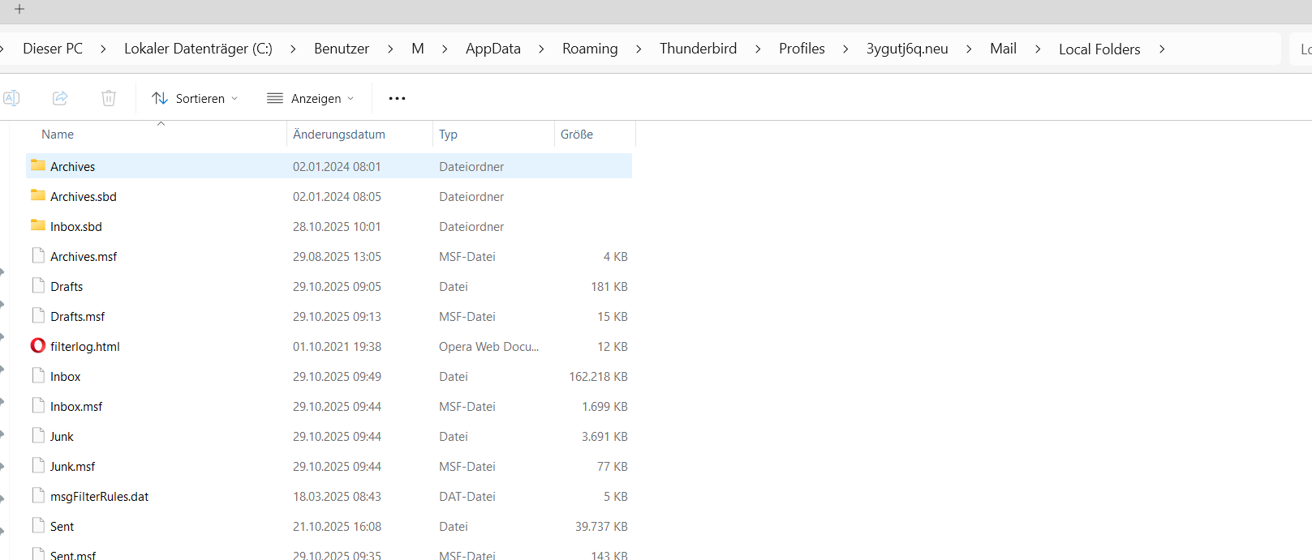
Task: Click the Archives folder icon
Action: [x=38, y=165]
